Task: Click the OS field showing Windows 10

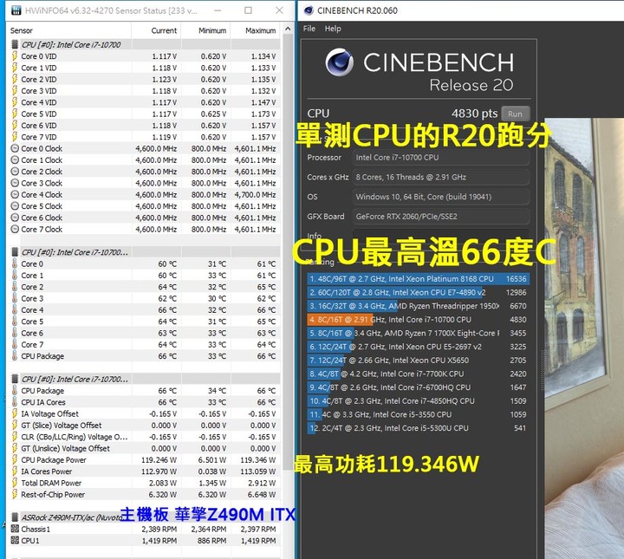Action: (440, 197)
